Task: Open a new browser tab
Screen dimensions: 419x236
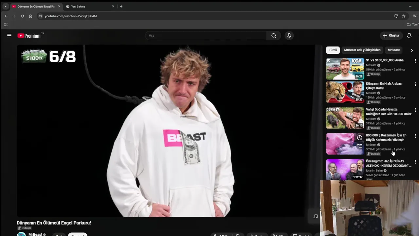Action: (121, 6)
